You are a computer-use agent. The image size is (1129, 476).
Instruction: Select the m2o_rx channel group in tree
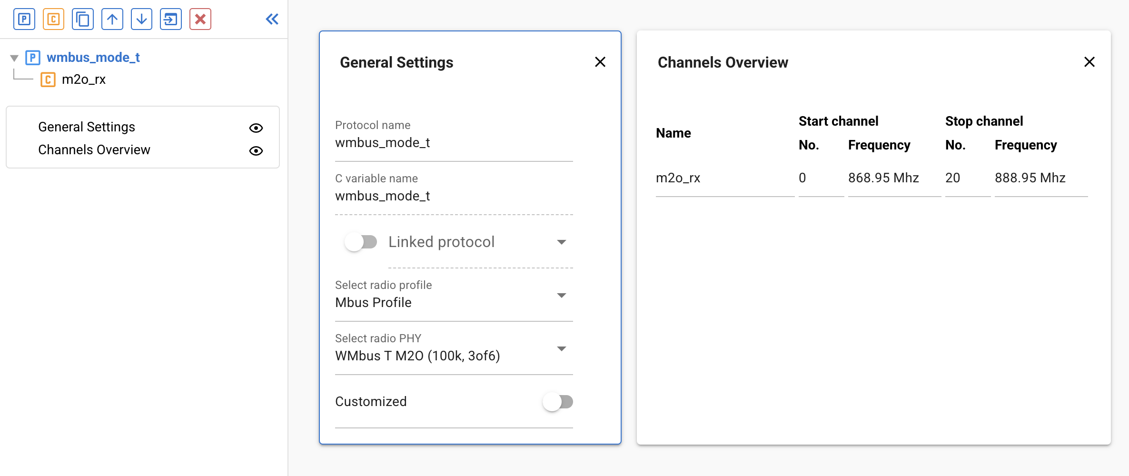pos(84,79)
